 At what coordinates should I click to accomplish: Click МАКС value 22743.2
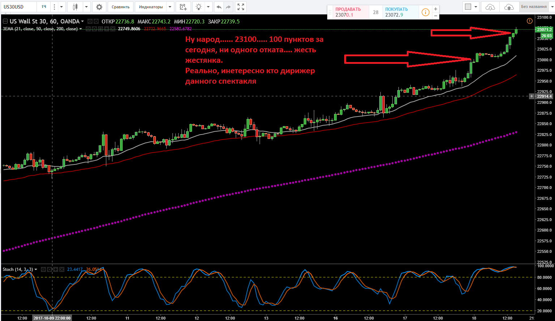click(x=161, y=22)
